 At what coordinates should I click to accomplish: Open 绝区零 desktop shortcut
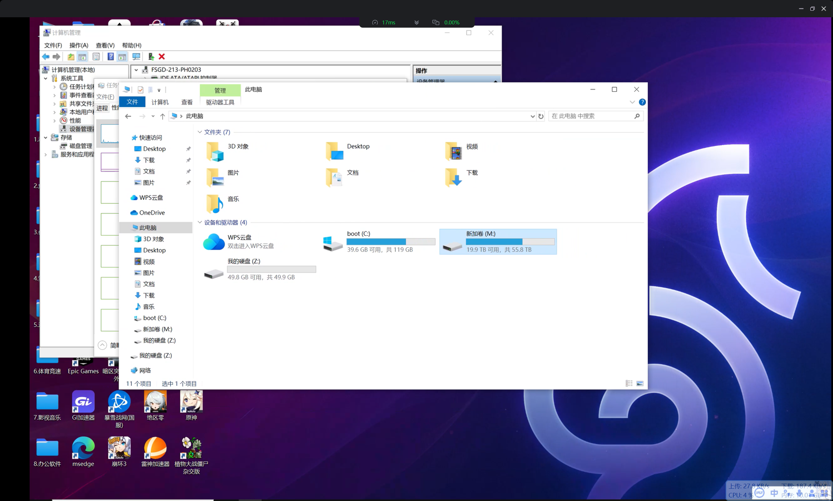point(155,405)
